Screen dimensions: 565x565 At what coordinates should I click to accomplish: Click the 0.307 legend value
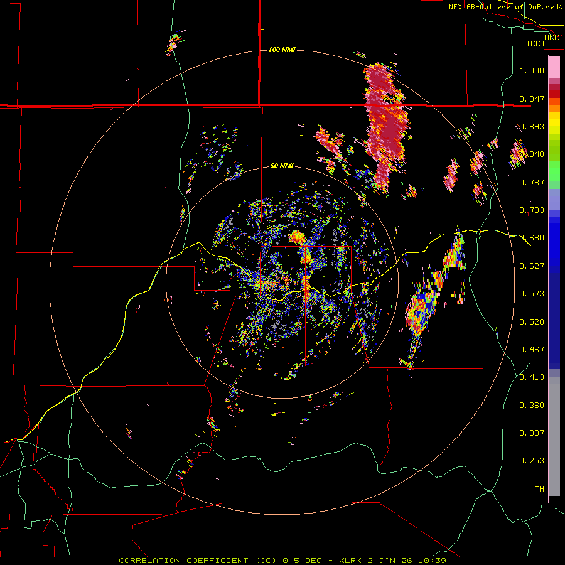point(532,433)
